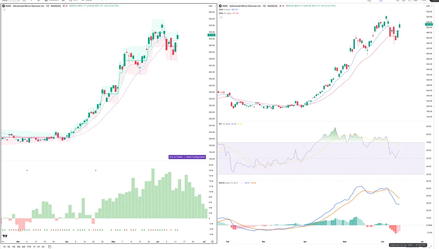Select the YTD time range
The width and height of the screenshot is (439, 249).
tap(29, 247)
